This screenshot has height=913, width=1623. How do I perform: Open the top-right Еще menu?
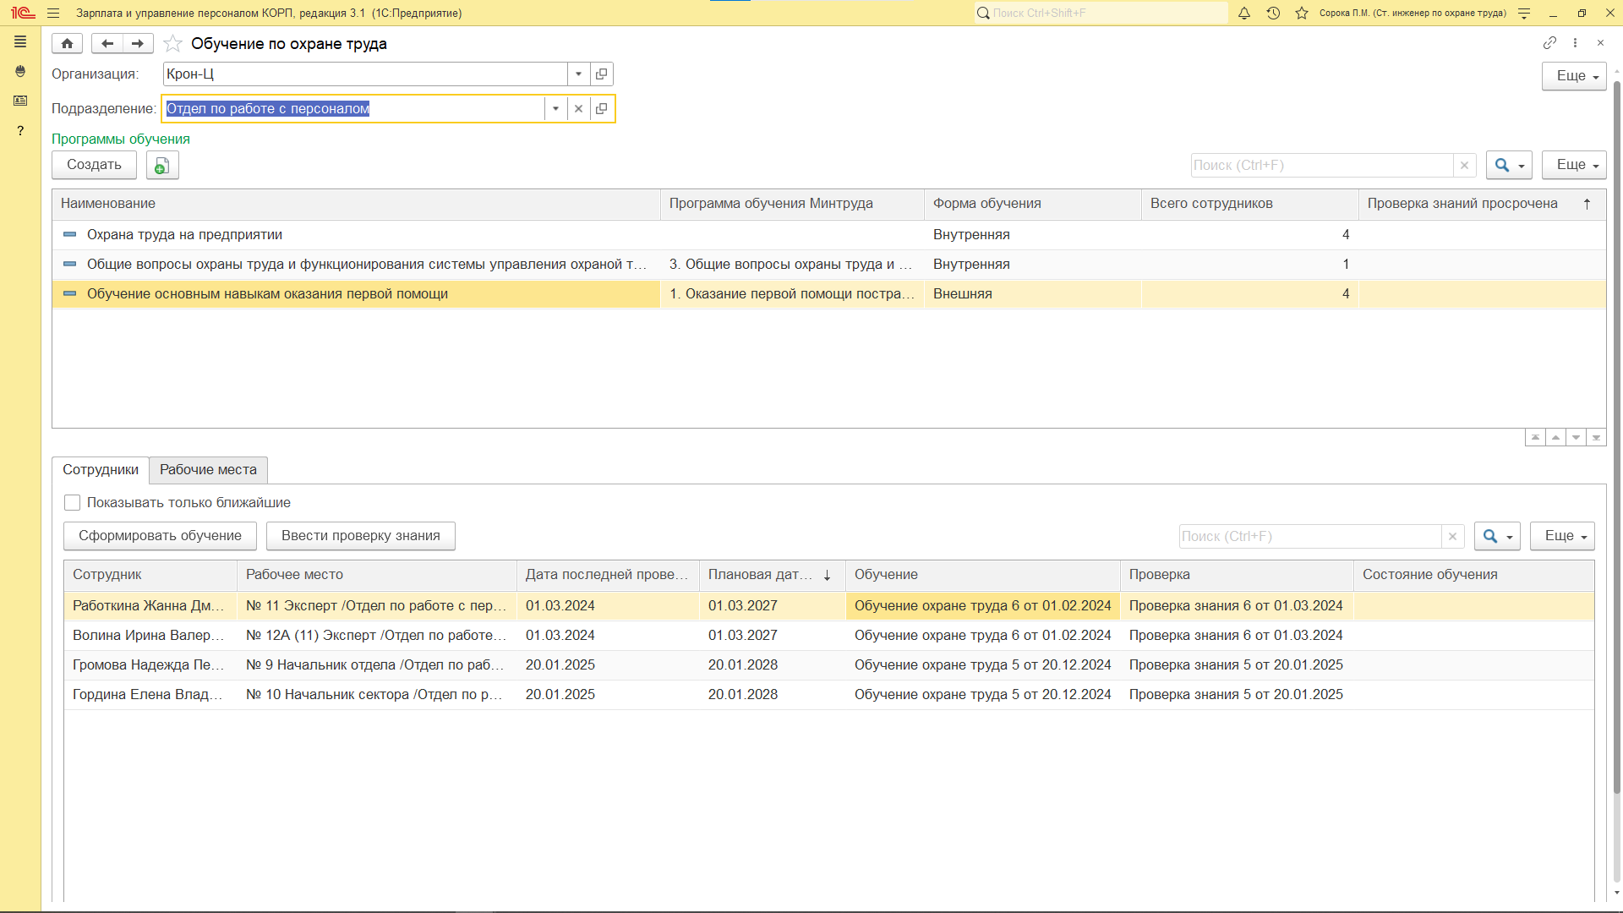pyautogui.click(x=1573, y=76)
